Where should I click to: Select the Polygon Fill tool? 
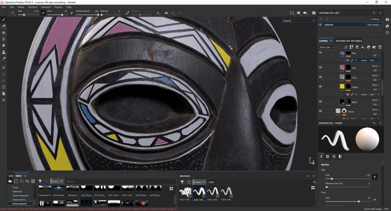[x=4, y=39]
